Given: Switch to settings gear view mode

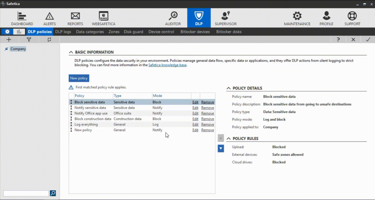Looking at the screenshot, I should 7,32.
